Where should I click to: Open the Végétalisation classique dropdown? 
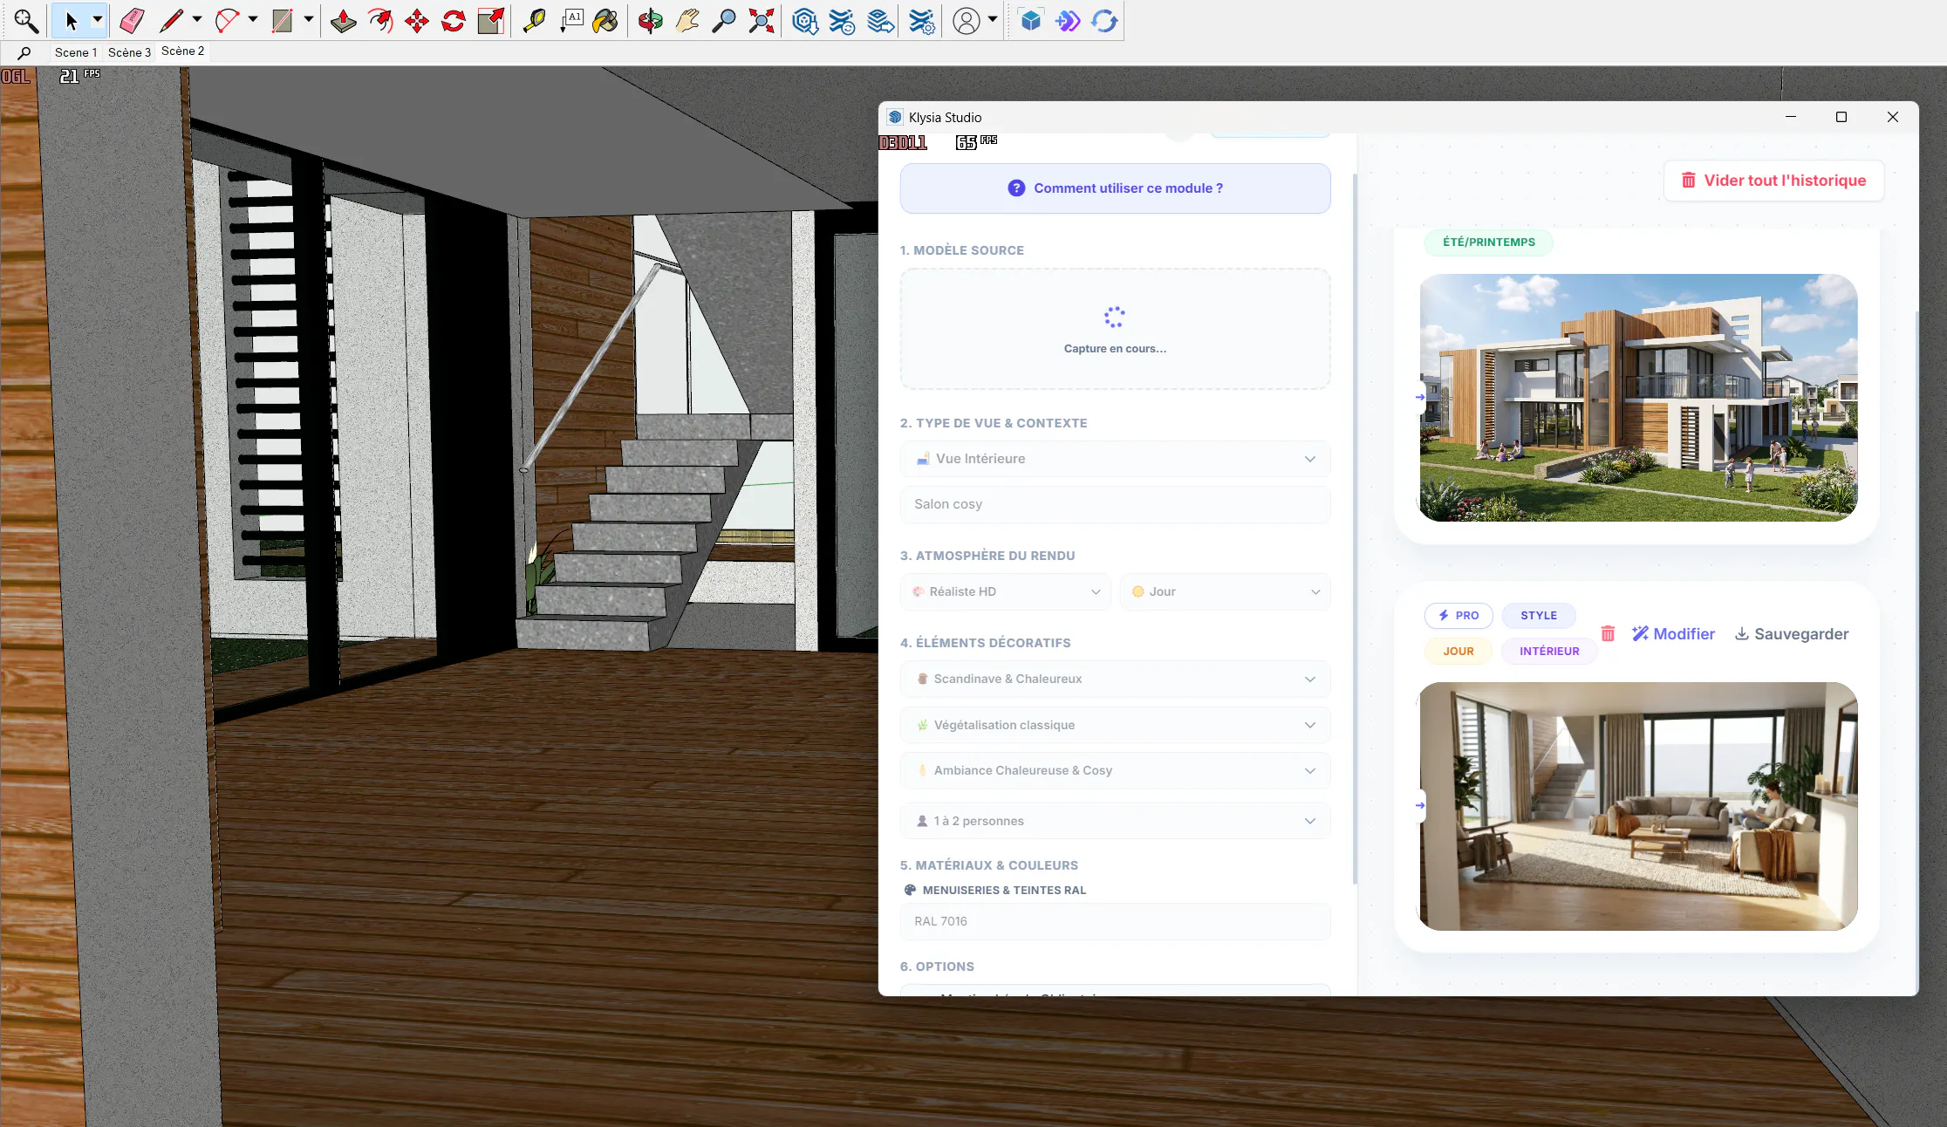[1115, 725]
